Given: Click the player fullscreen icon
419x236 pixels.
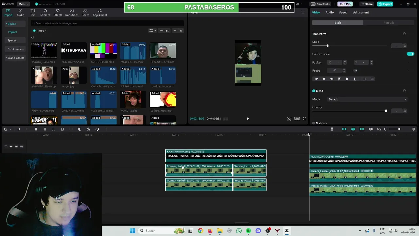Looking at the screenshot, I should (305, 119).
